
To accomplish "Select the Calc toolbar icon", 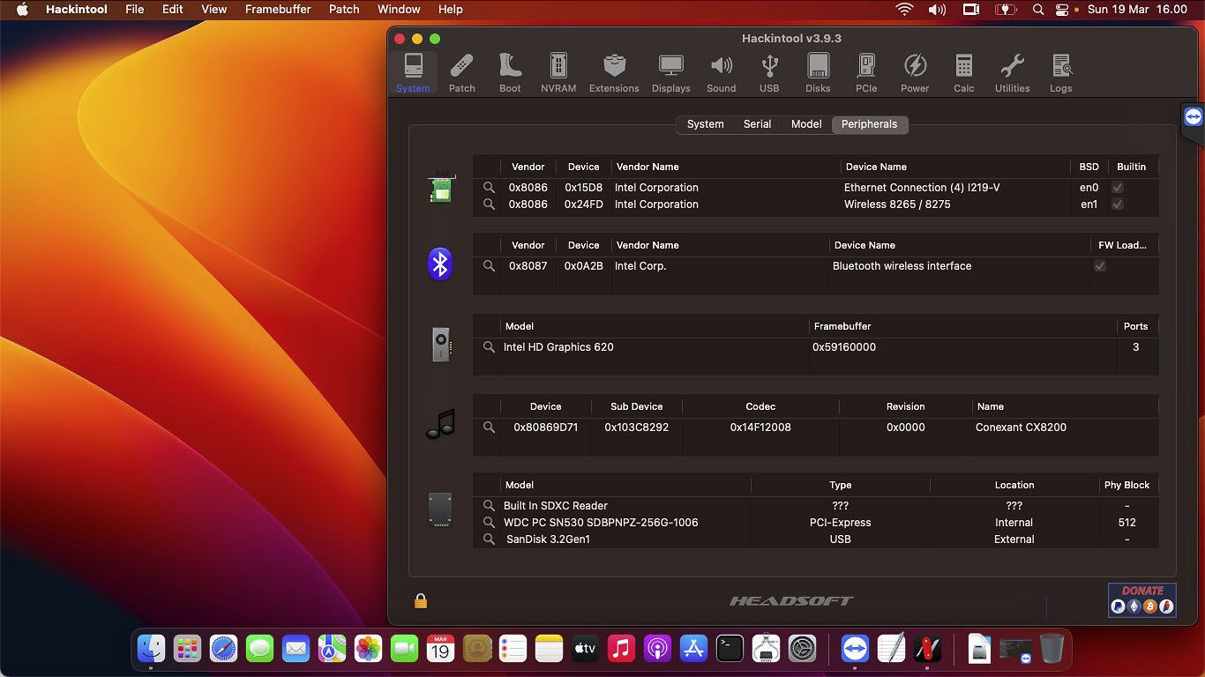I will pos(963,71).
